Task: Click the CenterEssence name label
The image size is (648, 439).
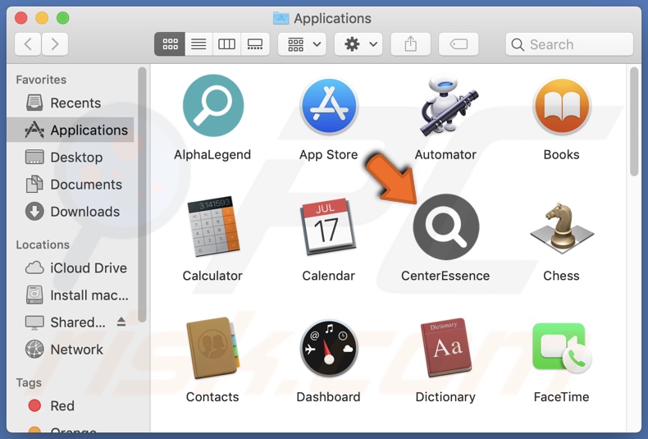Action: point(445,276)
